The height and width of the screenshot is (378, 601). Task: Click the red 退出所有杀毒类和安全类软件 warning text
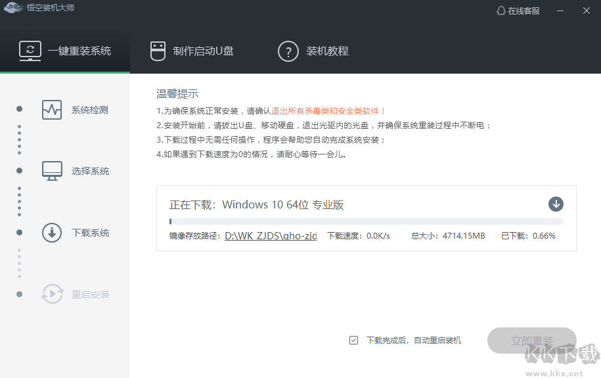pos(328,111)
